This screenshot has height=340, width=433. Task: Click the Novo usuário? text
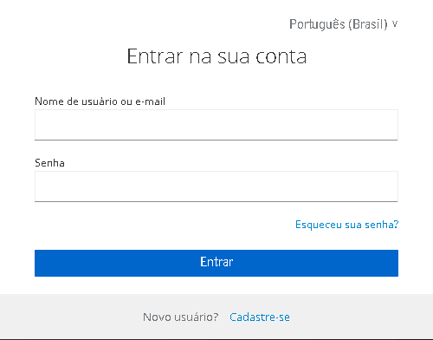click(181, 317)
